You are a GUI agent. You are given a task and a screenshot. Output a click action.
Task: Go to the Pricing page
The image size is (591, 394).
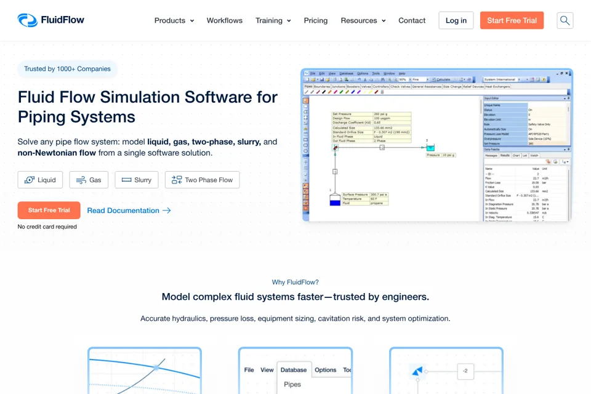click(315, 20)
